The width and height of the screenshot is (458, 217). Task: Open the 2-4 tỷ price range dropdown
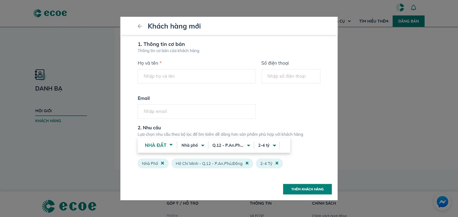coord(267,146)
